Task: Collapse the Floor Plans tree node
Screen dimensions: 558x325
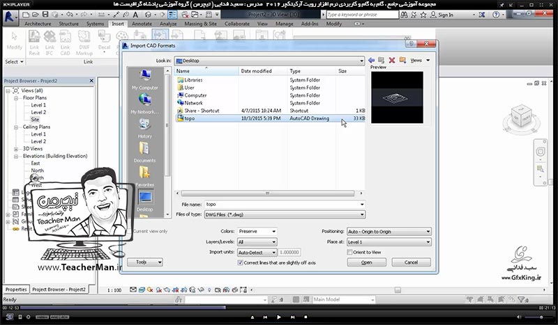Action: click(x=16, y=98)
